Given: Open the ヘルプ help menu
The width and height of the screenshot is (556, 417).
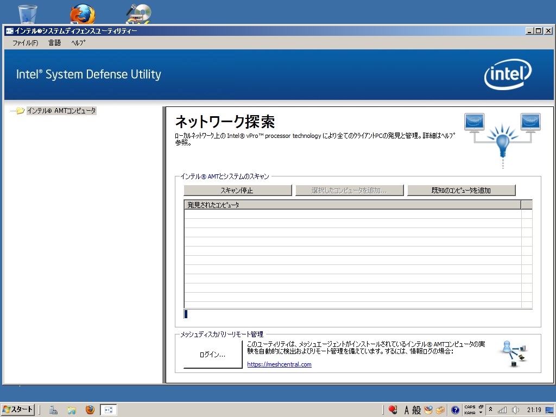Looking at the screenshot, I should pyautogui.click(x=78, y=43).
